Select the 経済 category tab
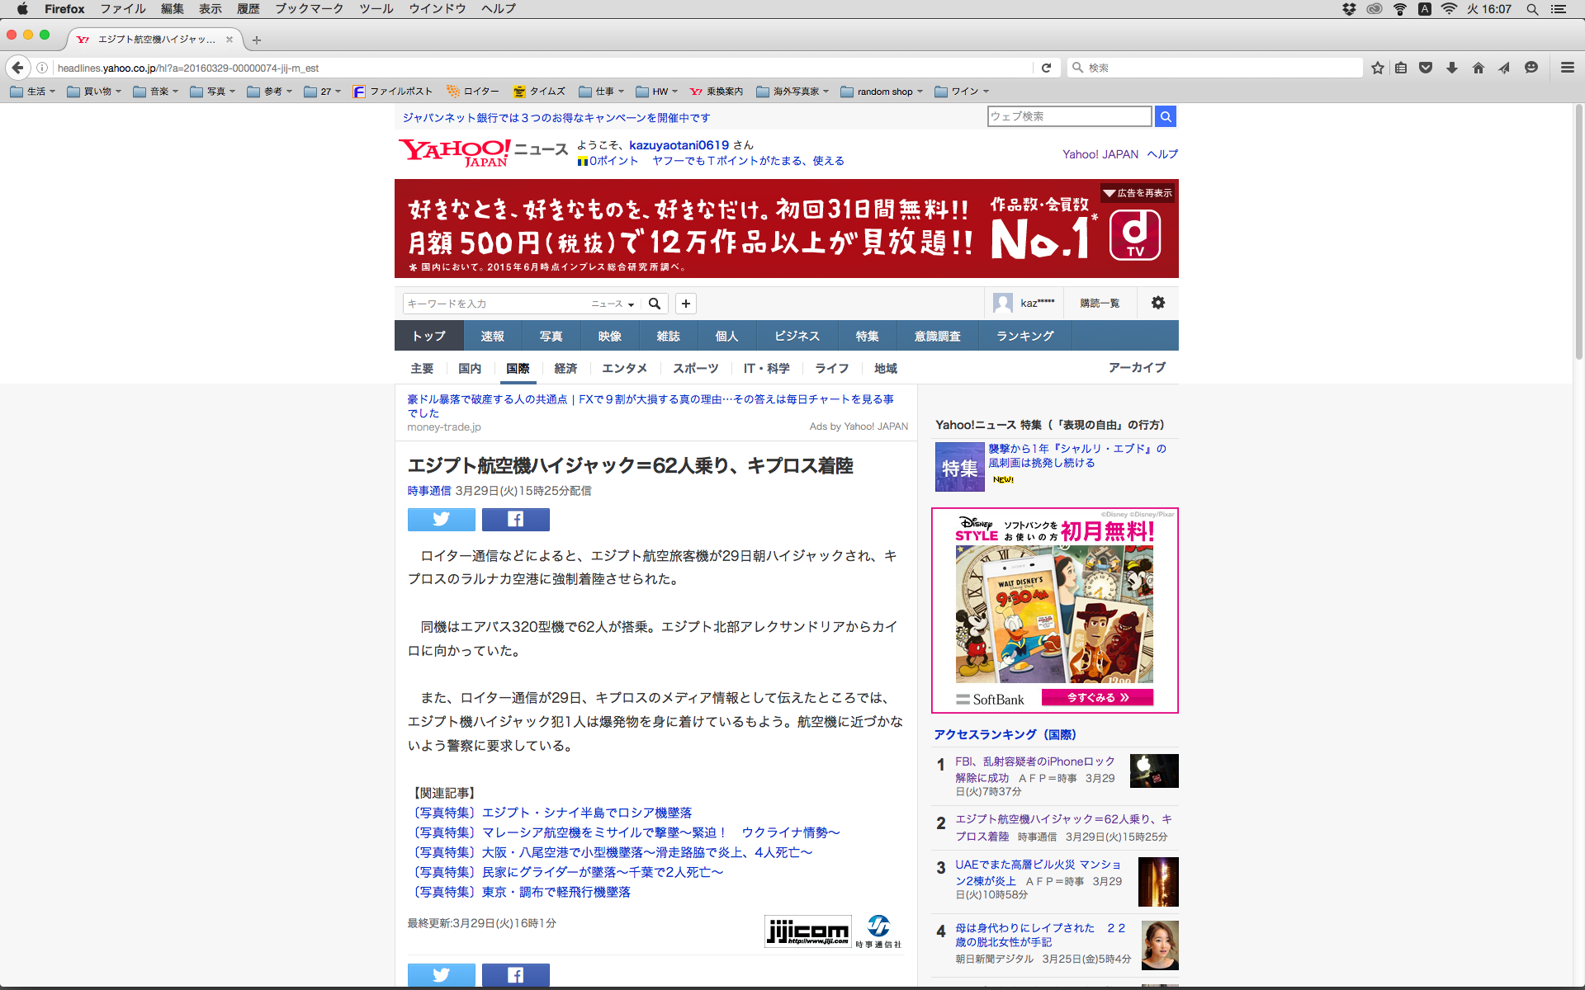1585x990 pixels. coord(565,368)
